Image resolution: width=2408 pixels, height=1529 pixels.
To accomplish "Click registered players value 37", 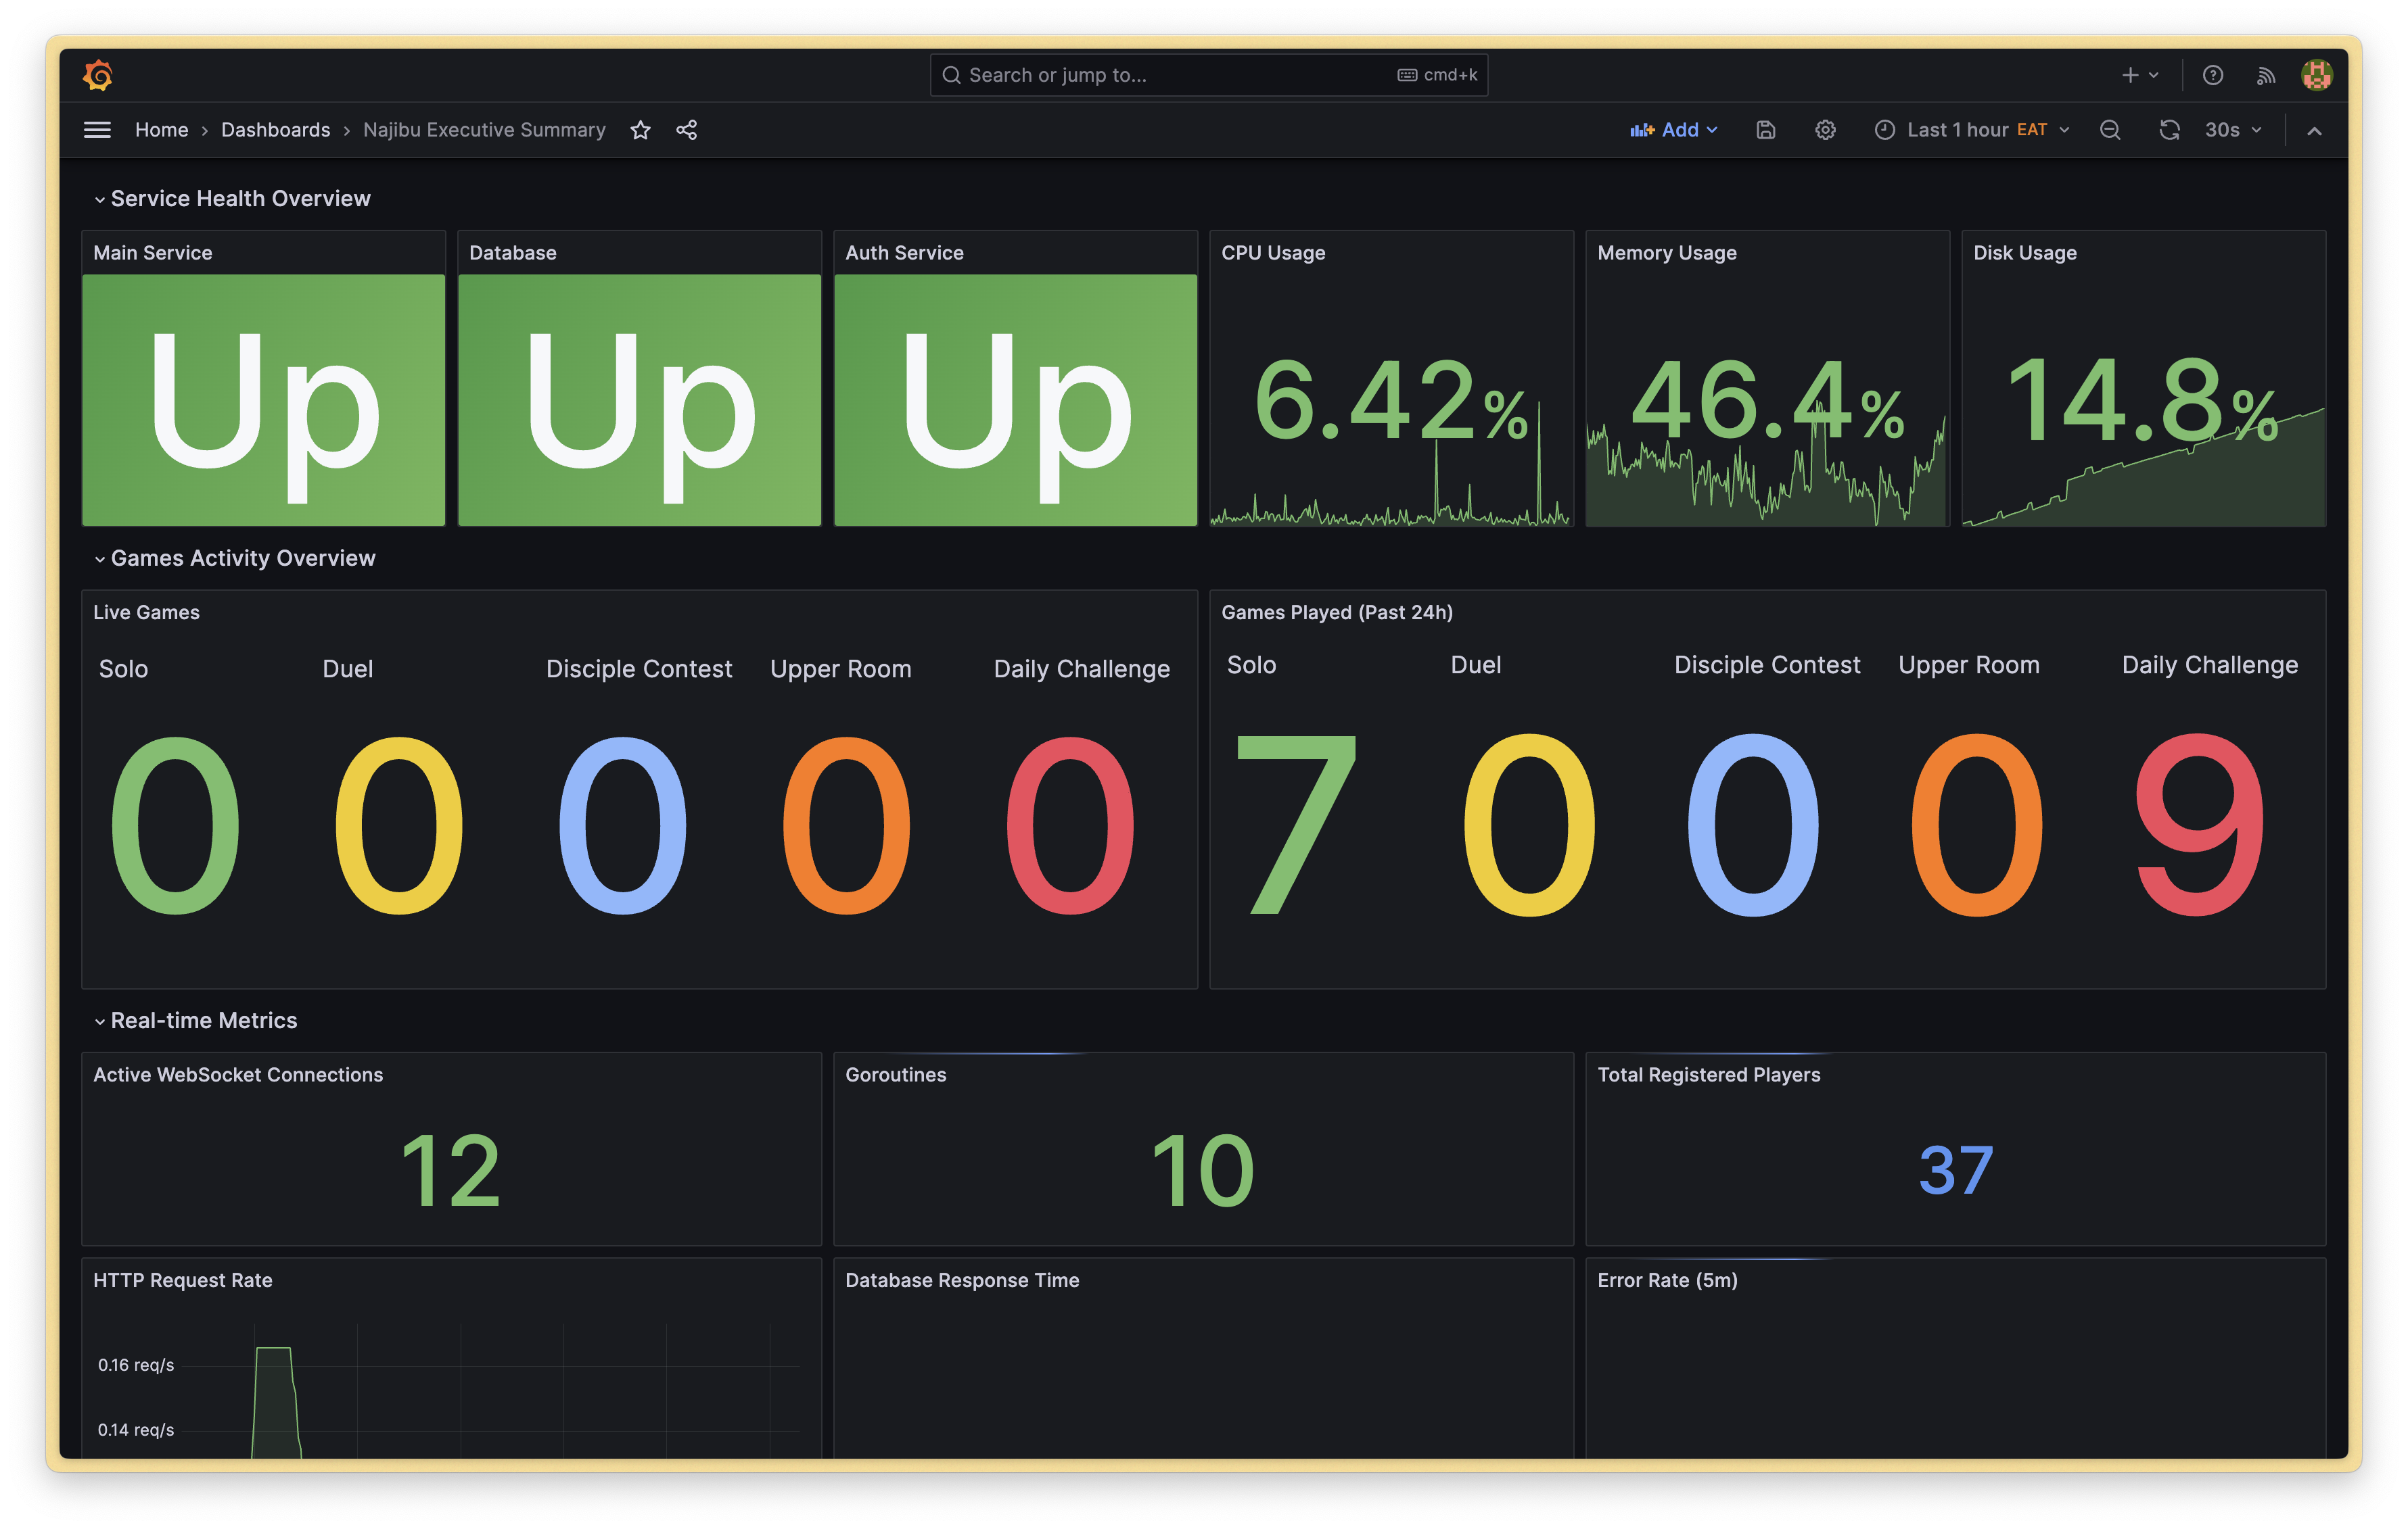I will pos(1956,1170).
